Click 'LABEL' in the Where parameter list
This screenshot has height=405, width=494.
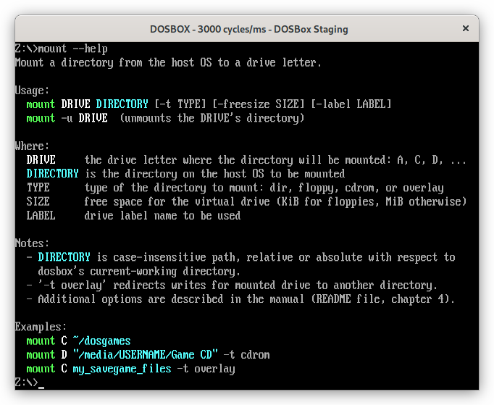41,215
